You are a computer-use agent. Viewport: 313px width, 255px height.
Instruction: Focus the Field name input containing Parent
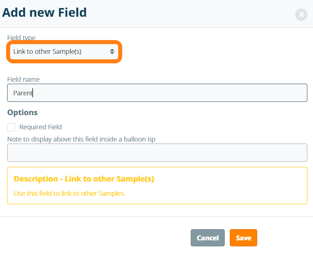tap(157, 93)
